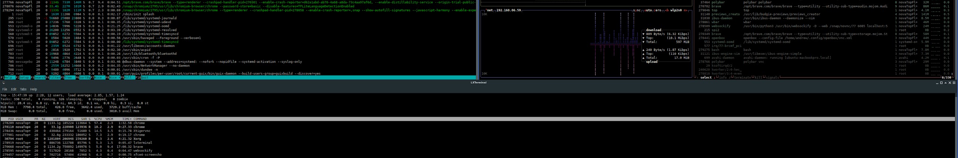958x158 pixels.
Task: Click F3 Search in htop bar
Action: (x=40, y=78)
